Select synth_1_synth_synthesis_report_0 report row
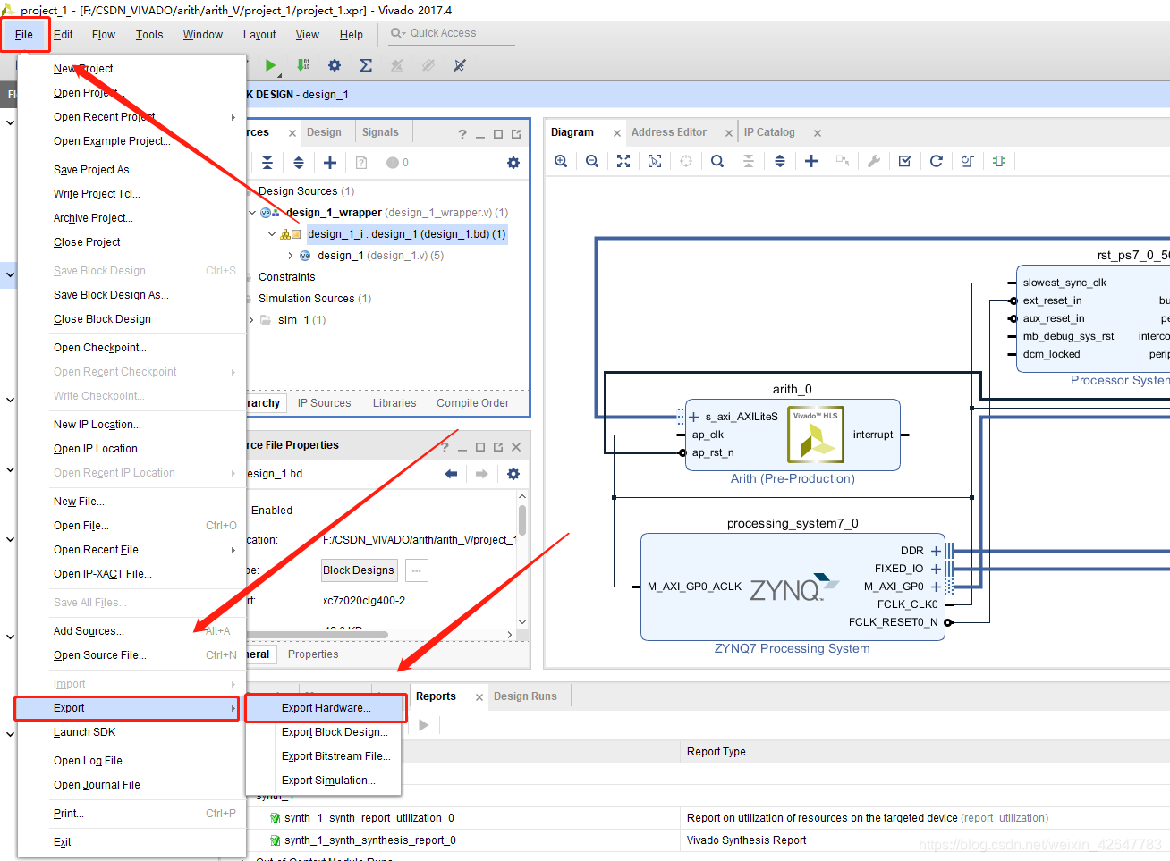The image size is (1170, 861). pyautogui.click(x=369, y=840)
